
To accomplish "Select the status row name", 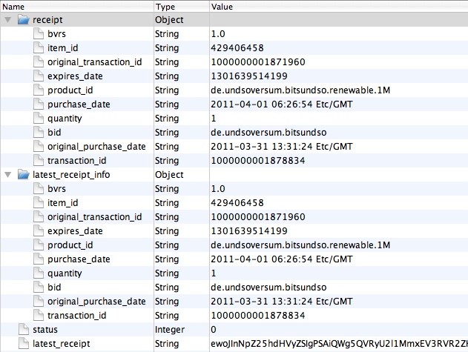I will [45, 329].
